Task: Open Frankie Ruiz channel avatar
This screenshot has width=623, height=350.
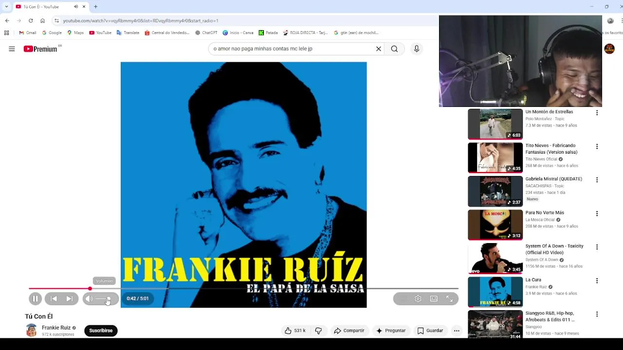Action: point(32,331)
